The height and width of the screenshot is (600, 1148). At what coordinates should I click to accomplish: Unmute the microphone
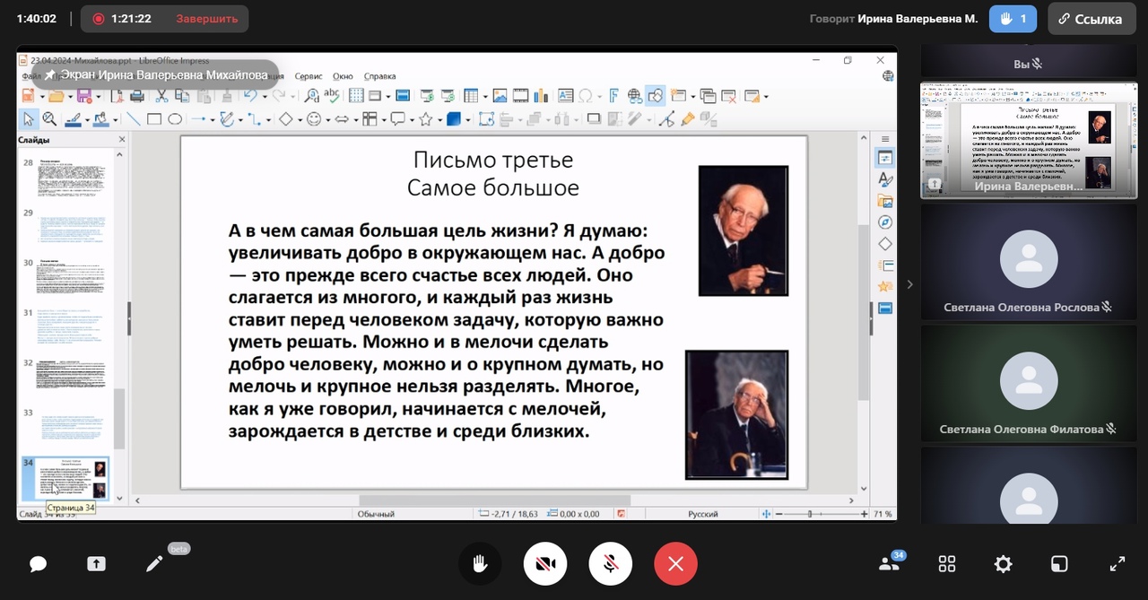pyautogui.click(x=610, y=564)
